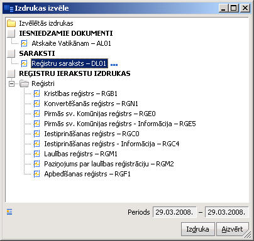Click the Konvertēšanās reģistrs RGN1 icon

(x=36, y=104)
